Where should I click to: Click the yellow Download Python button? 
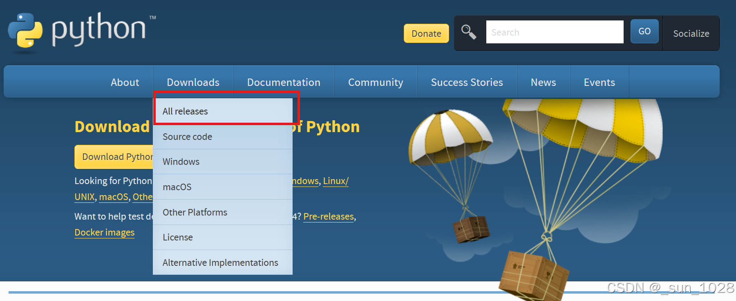pos(114,157)
